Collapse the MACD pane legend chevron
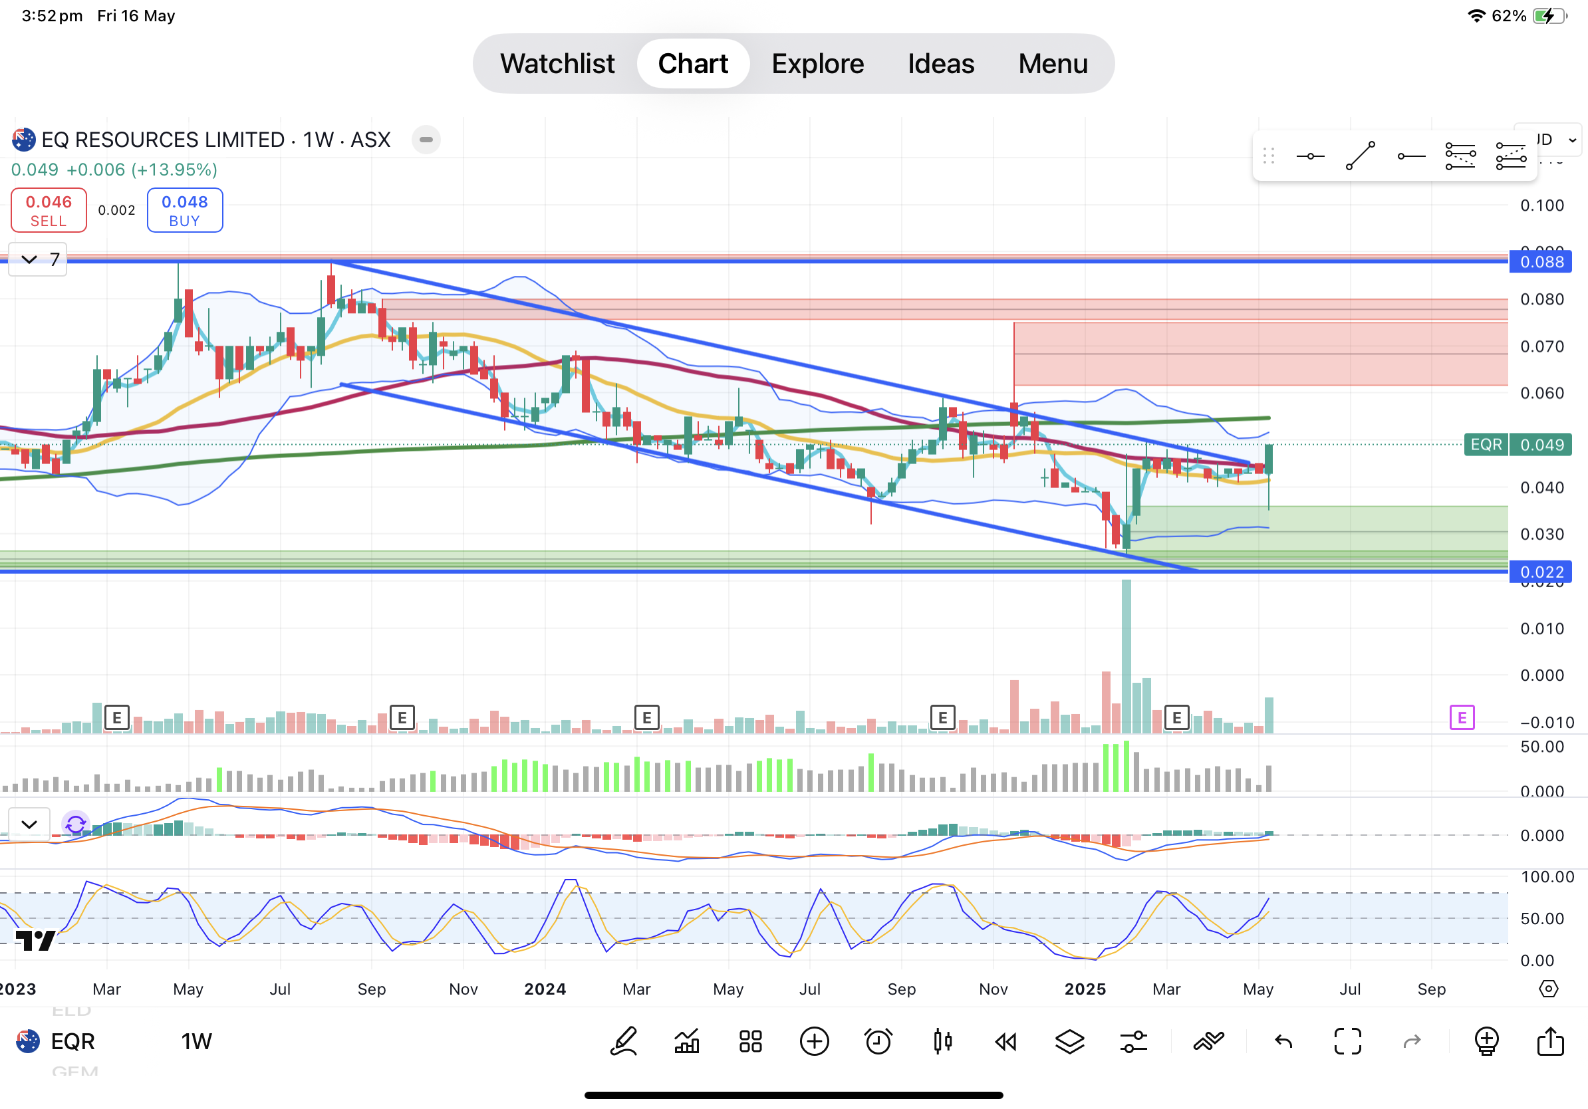 (x=29, y=824)
